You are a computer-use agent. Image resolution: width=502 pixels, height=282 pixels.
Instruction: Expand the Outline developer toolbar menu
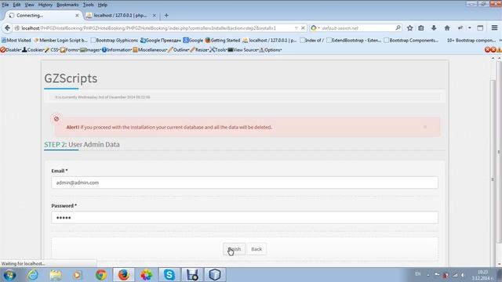point(179,50)
